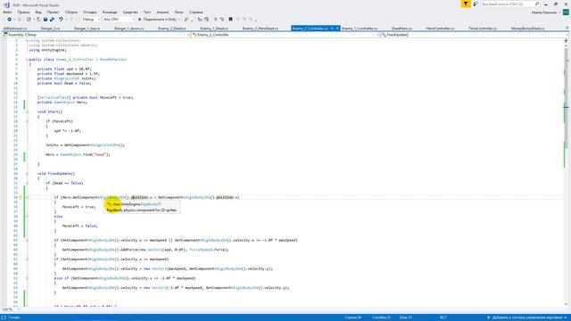This screenshot has height=321, width=571.
Task: Open the Отладка menu
Action: pyautogui.click(x=90, y=12)
